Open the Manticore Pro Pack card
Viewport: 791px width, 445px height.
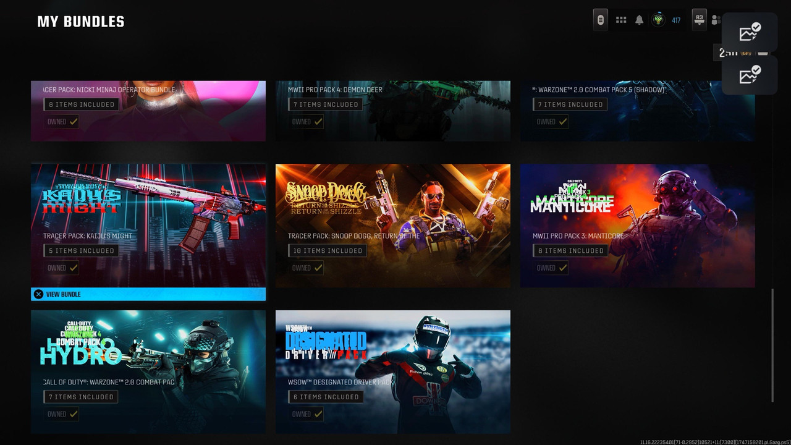click(x=638, y=226)
